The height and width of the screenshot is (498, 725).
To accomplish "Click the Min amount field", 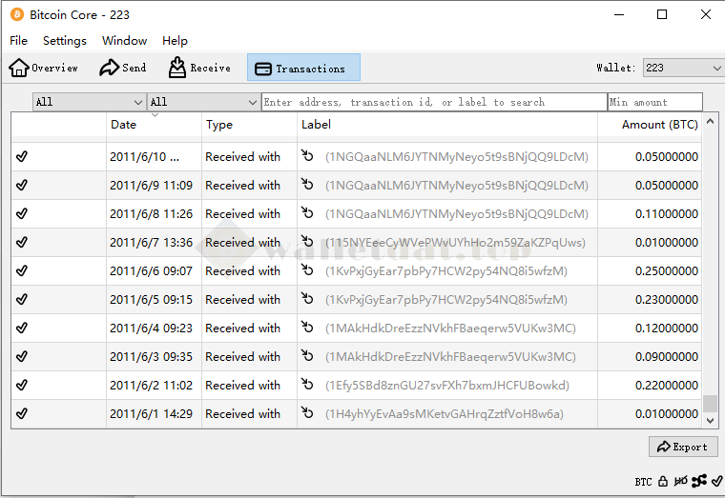I will tap(654, 102).
